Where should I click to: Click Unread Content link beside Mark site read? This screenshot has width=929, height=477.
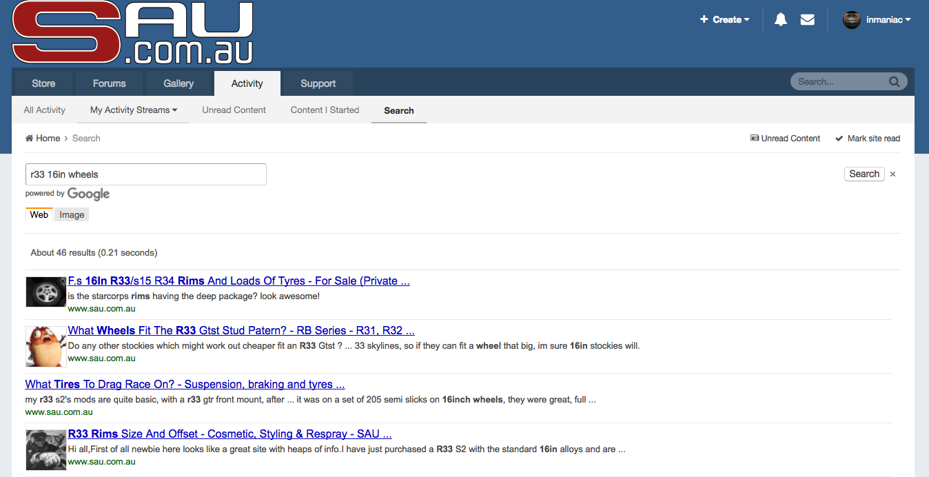pos(785,139)
